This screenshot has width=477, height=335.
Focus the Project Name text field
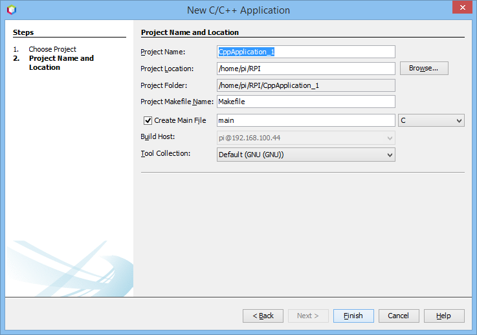[305, 52]
